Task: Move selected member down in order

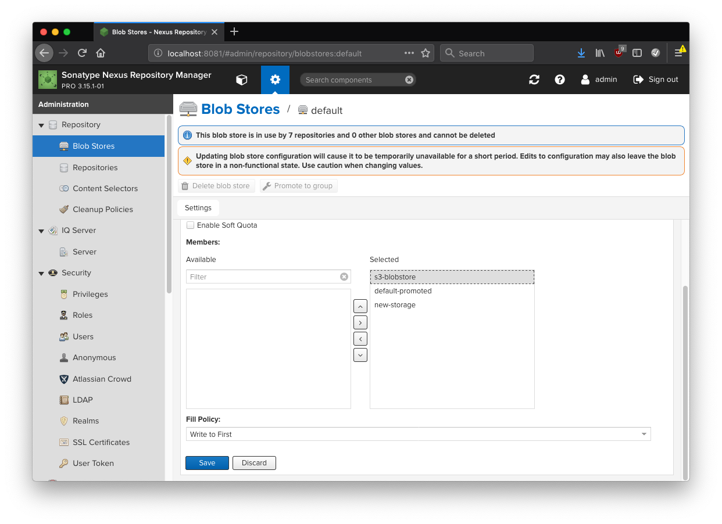Action: (360, 355)
